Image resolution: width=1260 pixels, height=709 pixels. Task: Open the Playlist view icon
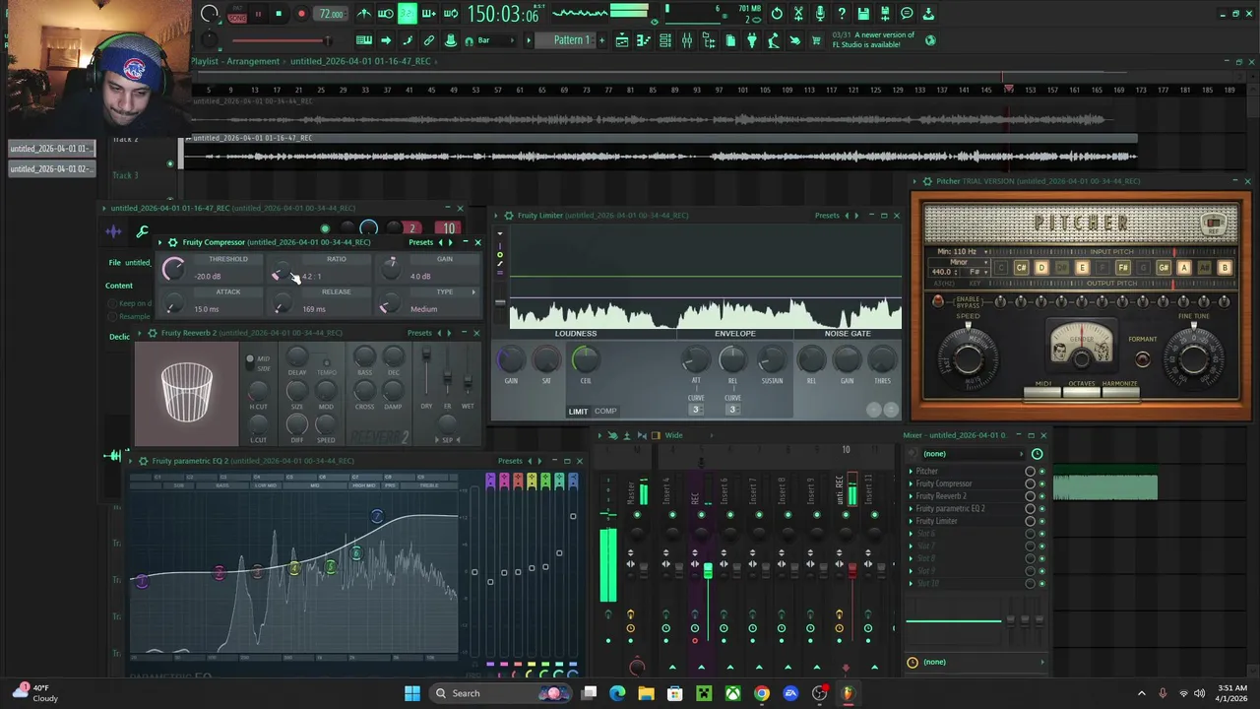622,40
